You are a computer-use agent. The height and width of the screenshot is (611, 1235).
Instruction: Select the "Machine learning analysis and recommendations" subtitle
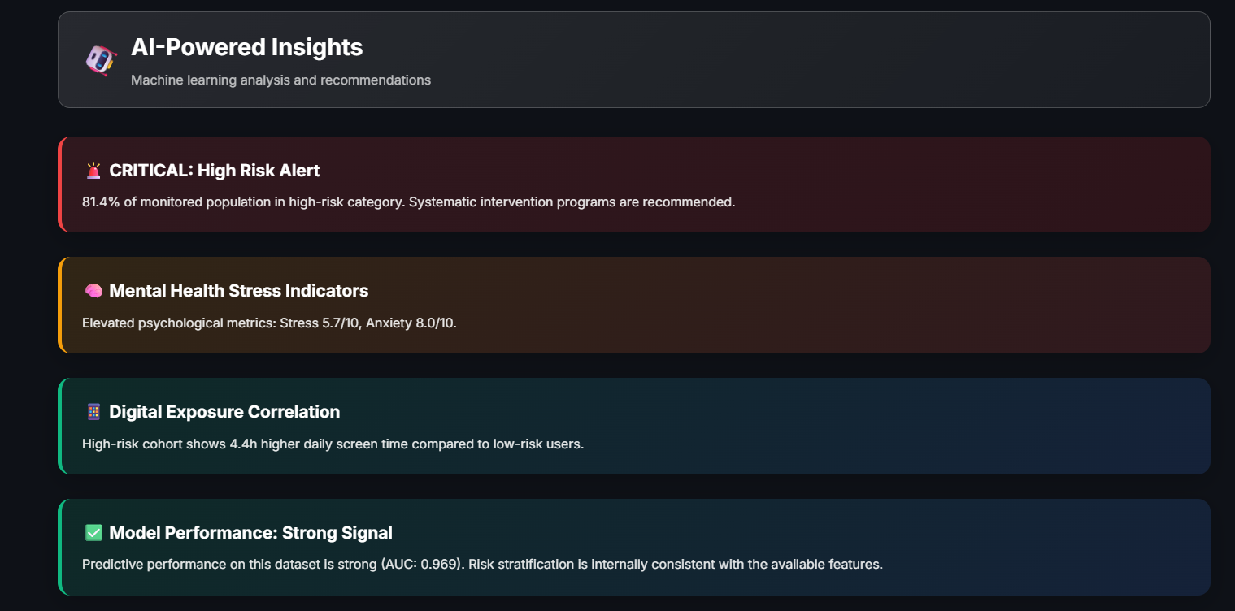point(280,80)
